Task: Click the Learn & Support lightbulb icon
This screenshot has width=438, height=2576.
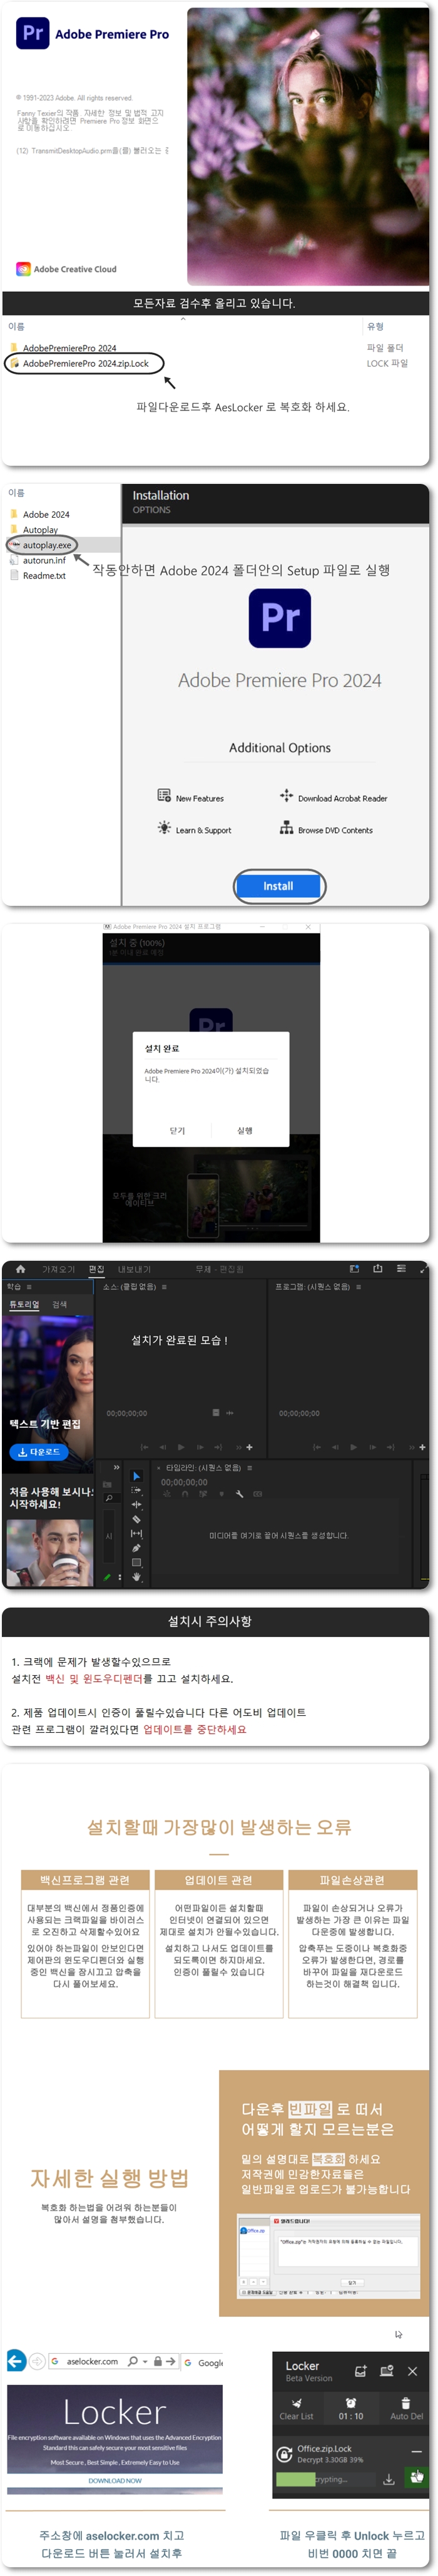Action: point(163,828)
